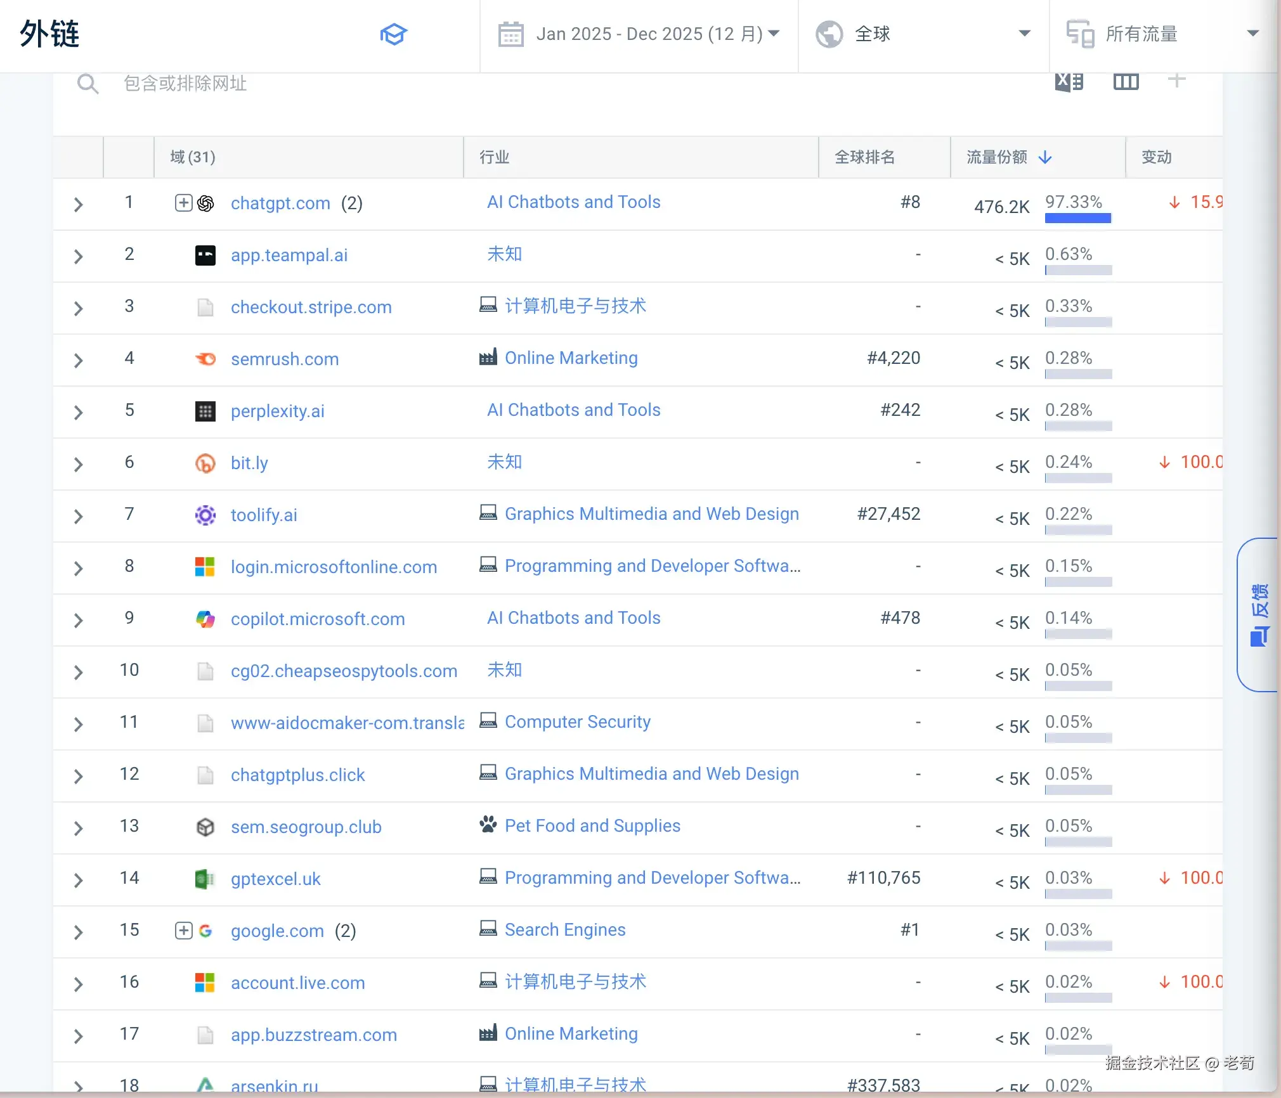The image size is (1281, 1098).
Task: Click the industry icon beside semrush Online Marketing
Action: click(488, 357)
